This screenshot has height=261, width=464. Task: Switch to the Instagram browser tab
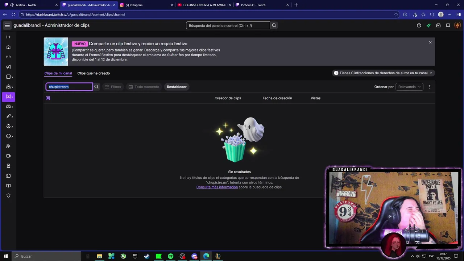[146, 5]
